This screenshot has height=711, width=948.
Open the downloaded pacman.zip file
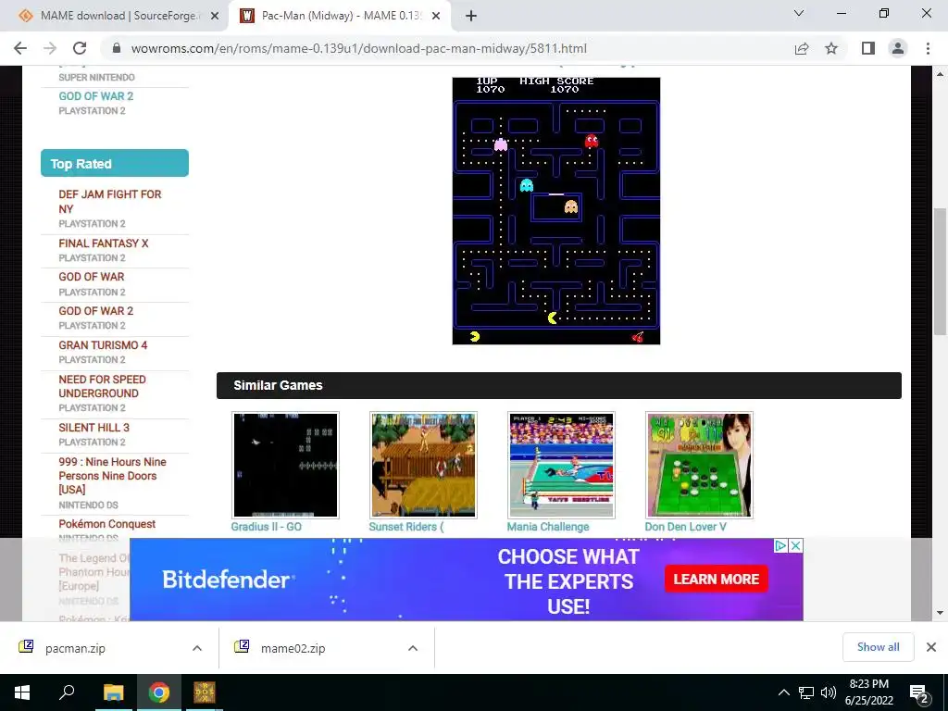point(75,648)
